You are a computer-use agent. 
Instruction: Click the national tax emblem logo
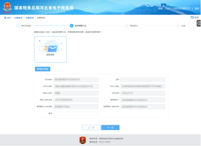[x=7, y=8]
